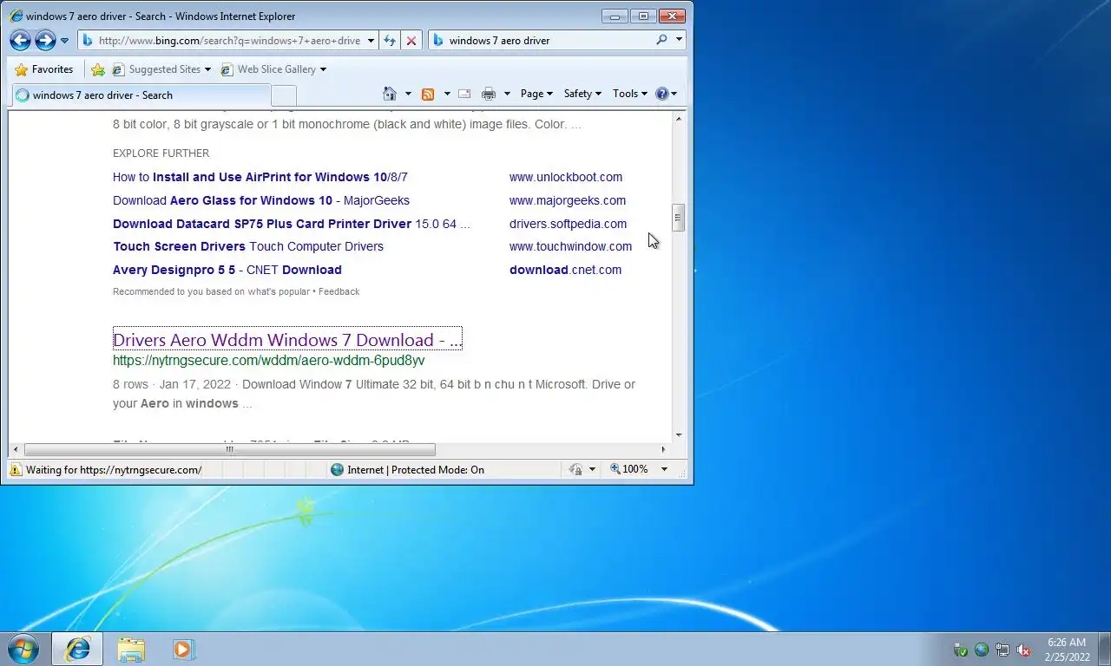Open 'Drivers Aero Wddm Windows 7 Download' result
Viewport: 1111px width, 666px height.
pos(287,340)
